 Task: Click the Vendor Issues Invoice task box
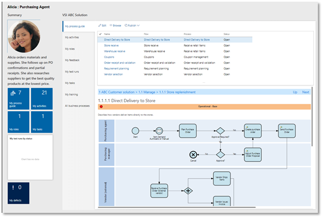point(221,201)
